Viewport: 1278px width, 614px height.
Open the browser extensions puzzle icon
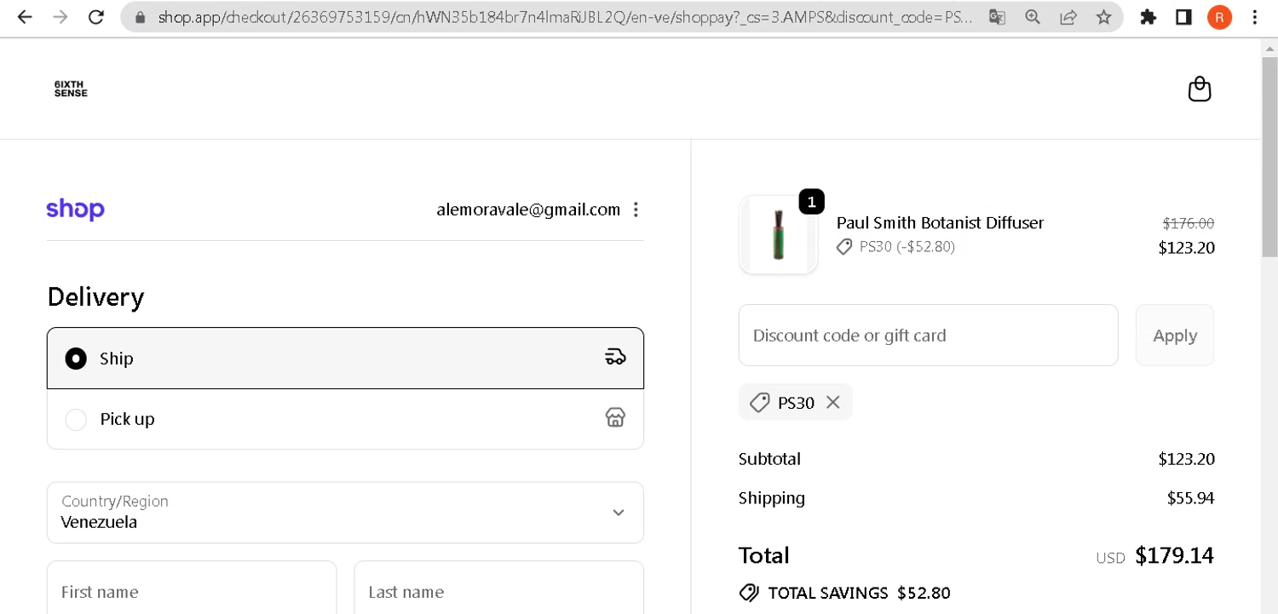1148,17
